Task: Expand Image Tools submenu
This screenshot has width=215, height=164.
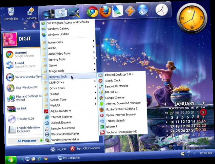Action: 69,71
